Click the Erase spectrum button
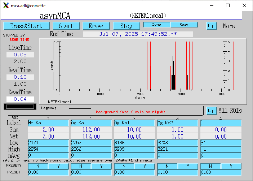 (x=96, y=26)
